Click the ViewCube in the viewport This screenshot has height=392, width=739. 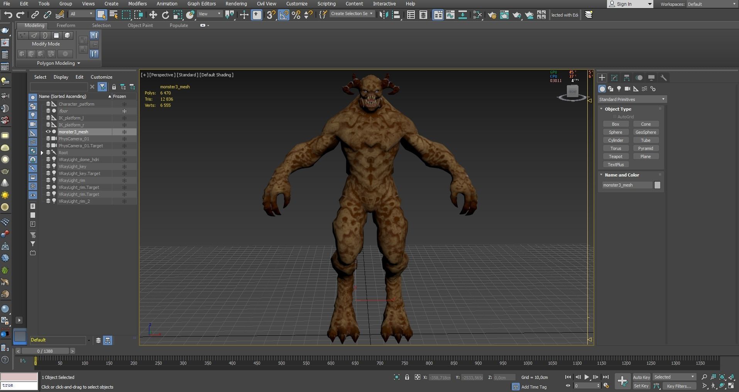572,93
